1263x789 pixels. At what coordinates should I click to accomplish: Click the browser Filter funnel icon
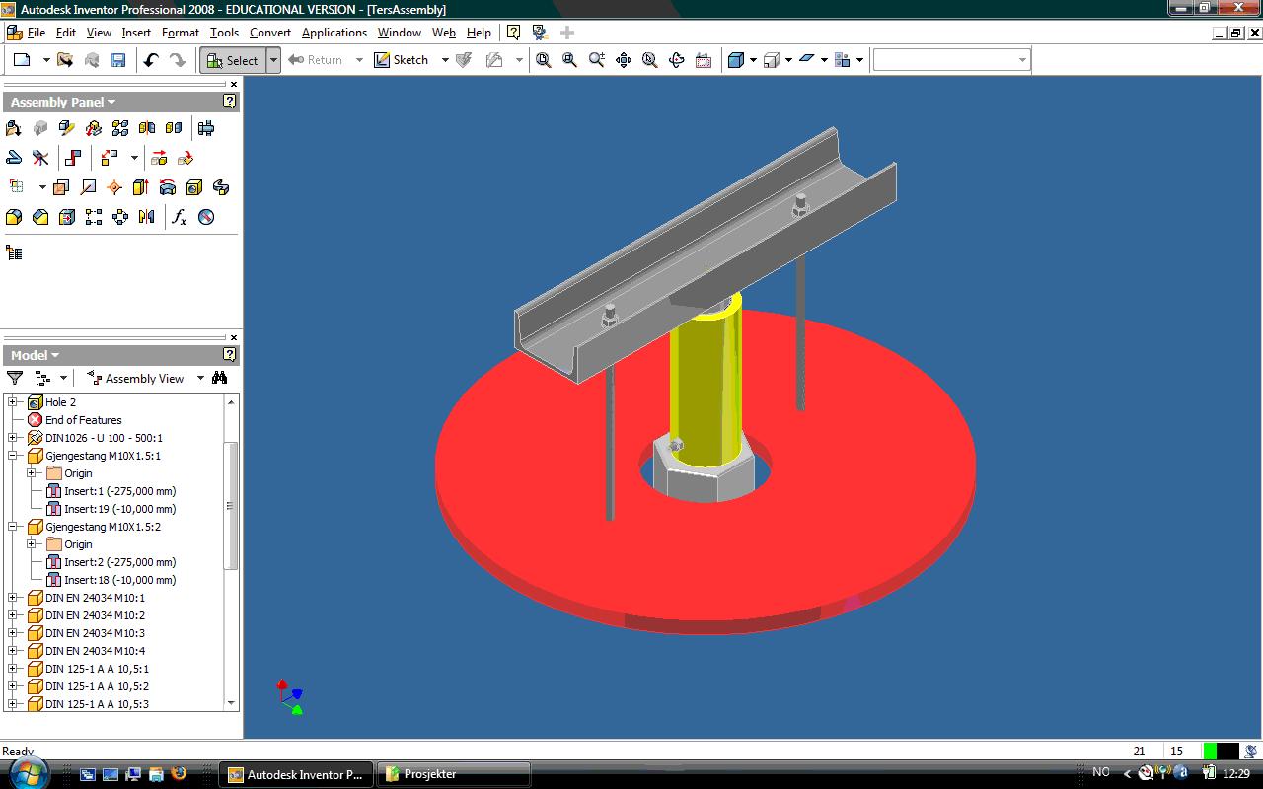click(x=15, y=378)
